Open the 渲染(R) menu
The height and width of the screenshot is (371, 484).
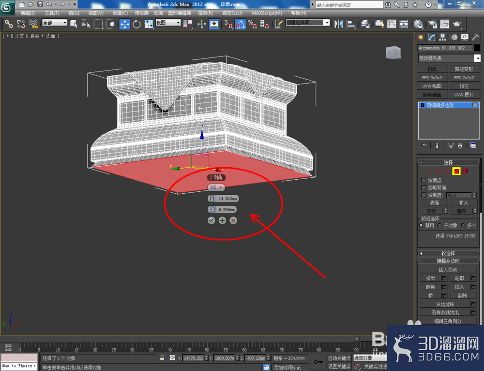[205, 13]
